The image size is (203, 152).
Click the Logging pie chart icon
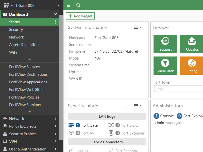tap(71, 150)
